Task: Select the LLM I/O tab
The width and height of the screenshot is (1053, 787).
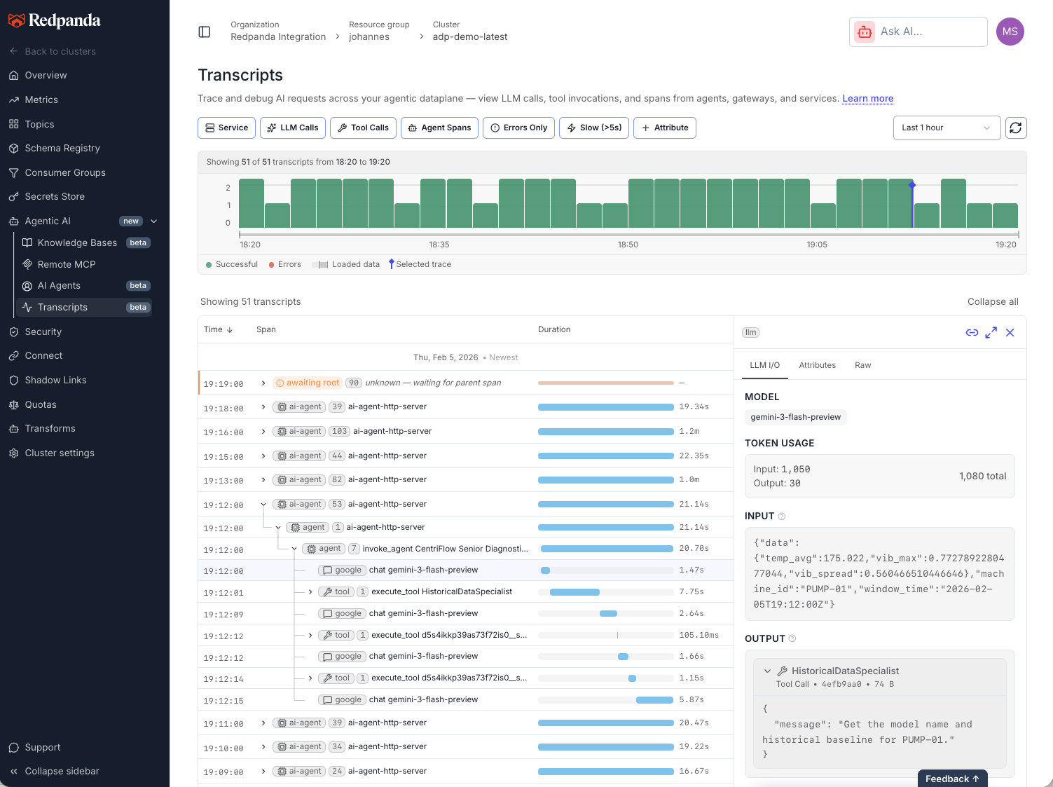Action: point(764,365)
